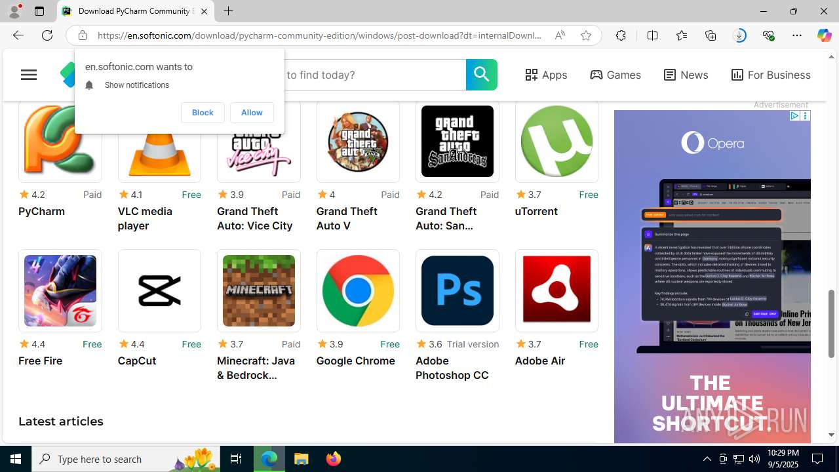Click the taskbar search box
The height and width of the screenshot is (472, 839).
[x=126, y=459]
